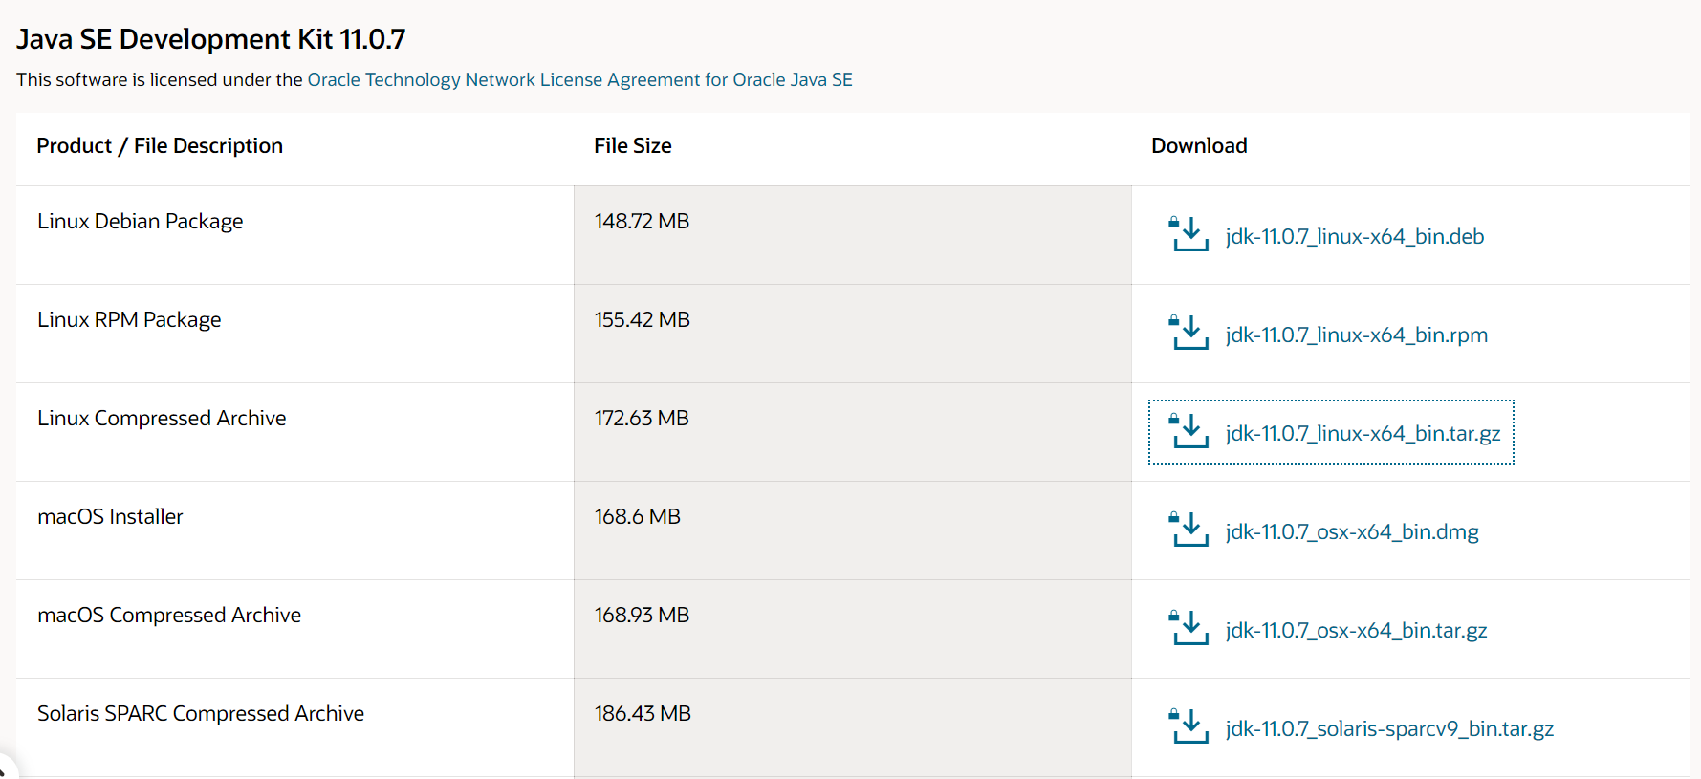Click the '148.72 MB' file size cell
Screen dimensions: 1701x779
(x=852, y=235)
